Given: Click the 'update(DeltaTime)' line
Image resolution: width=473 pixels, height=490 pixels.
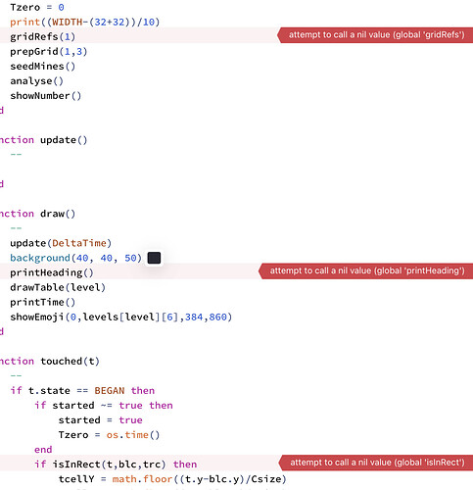Looking at the screenshot, I should tap(61, 243).
